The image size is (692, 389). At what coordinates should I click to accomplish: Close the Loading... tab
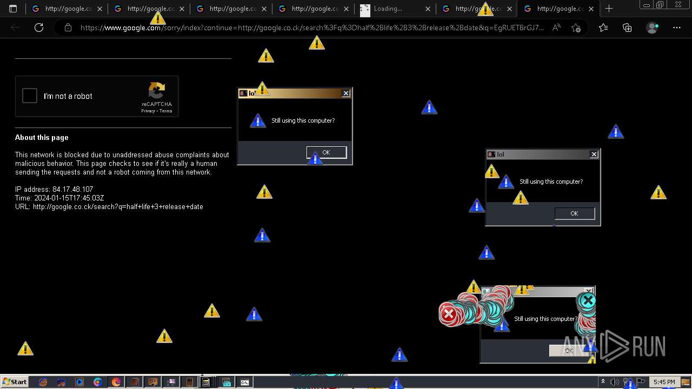pos(428,9)
